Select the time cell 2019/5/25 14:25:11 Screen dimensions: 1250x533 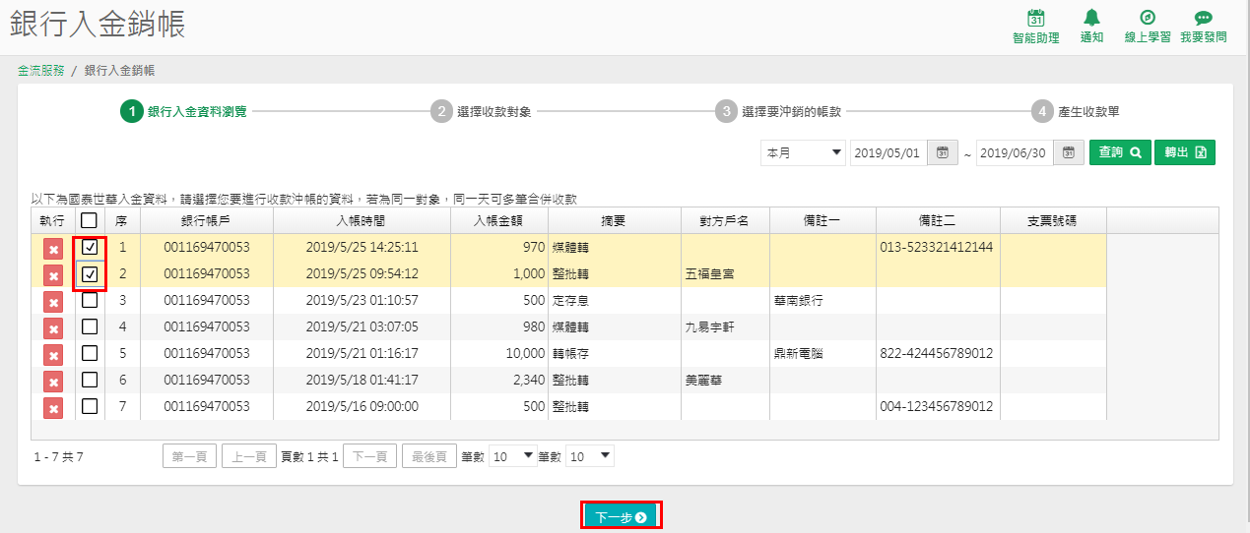[x=361, y=247]
